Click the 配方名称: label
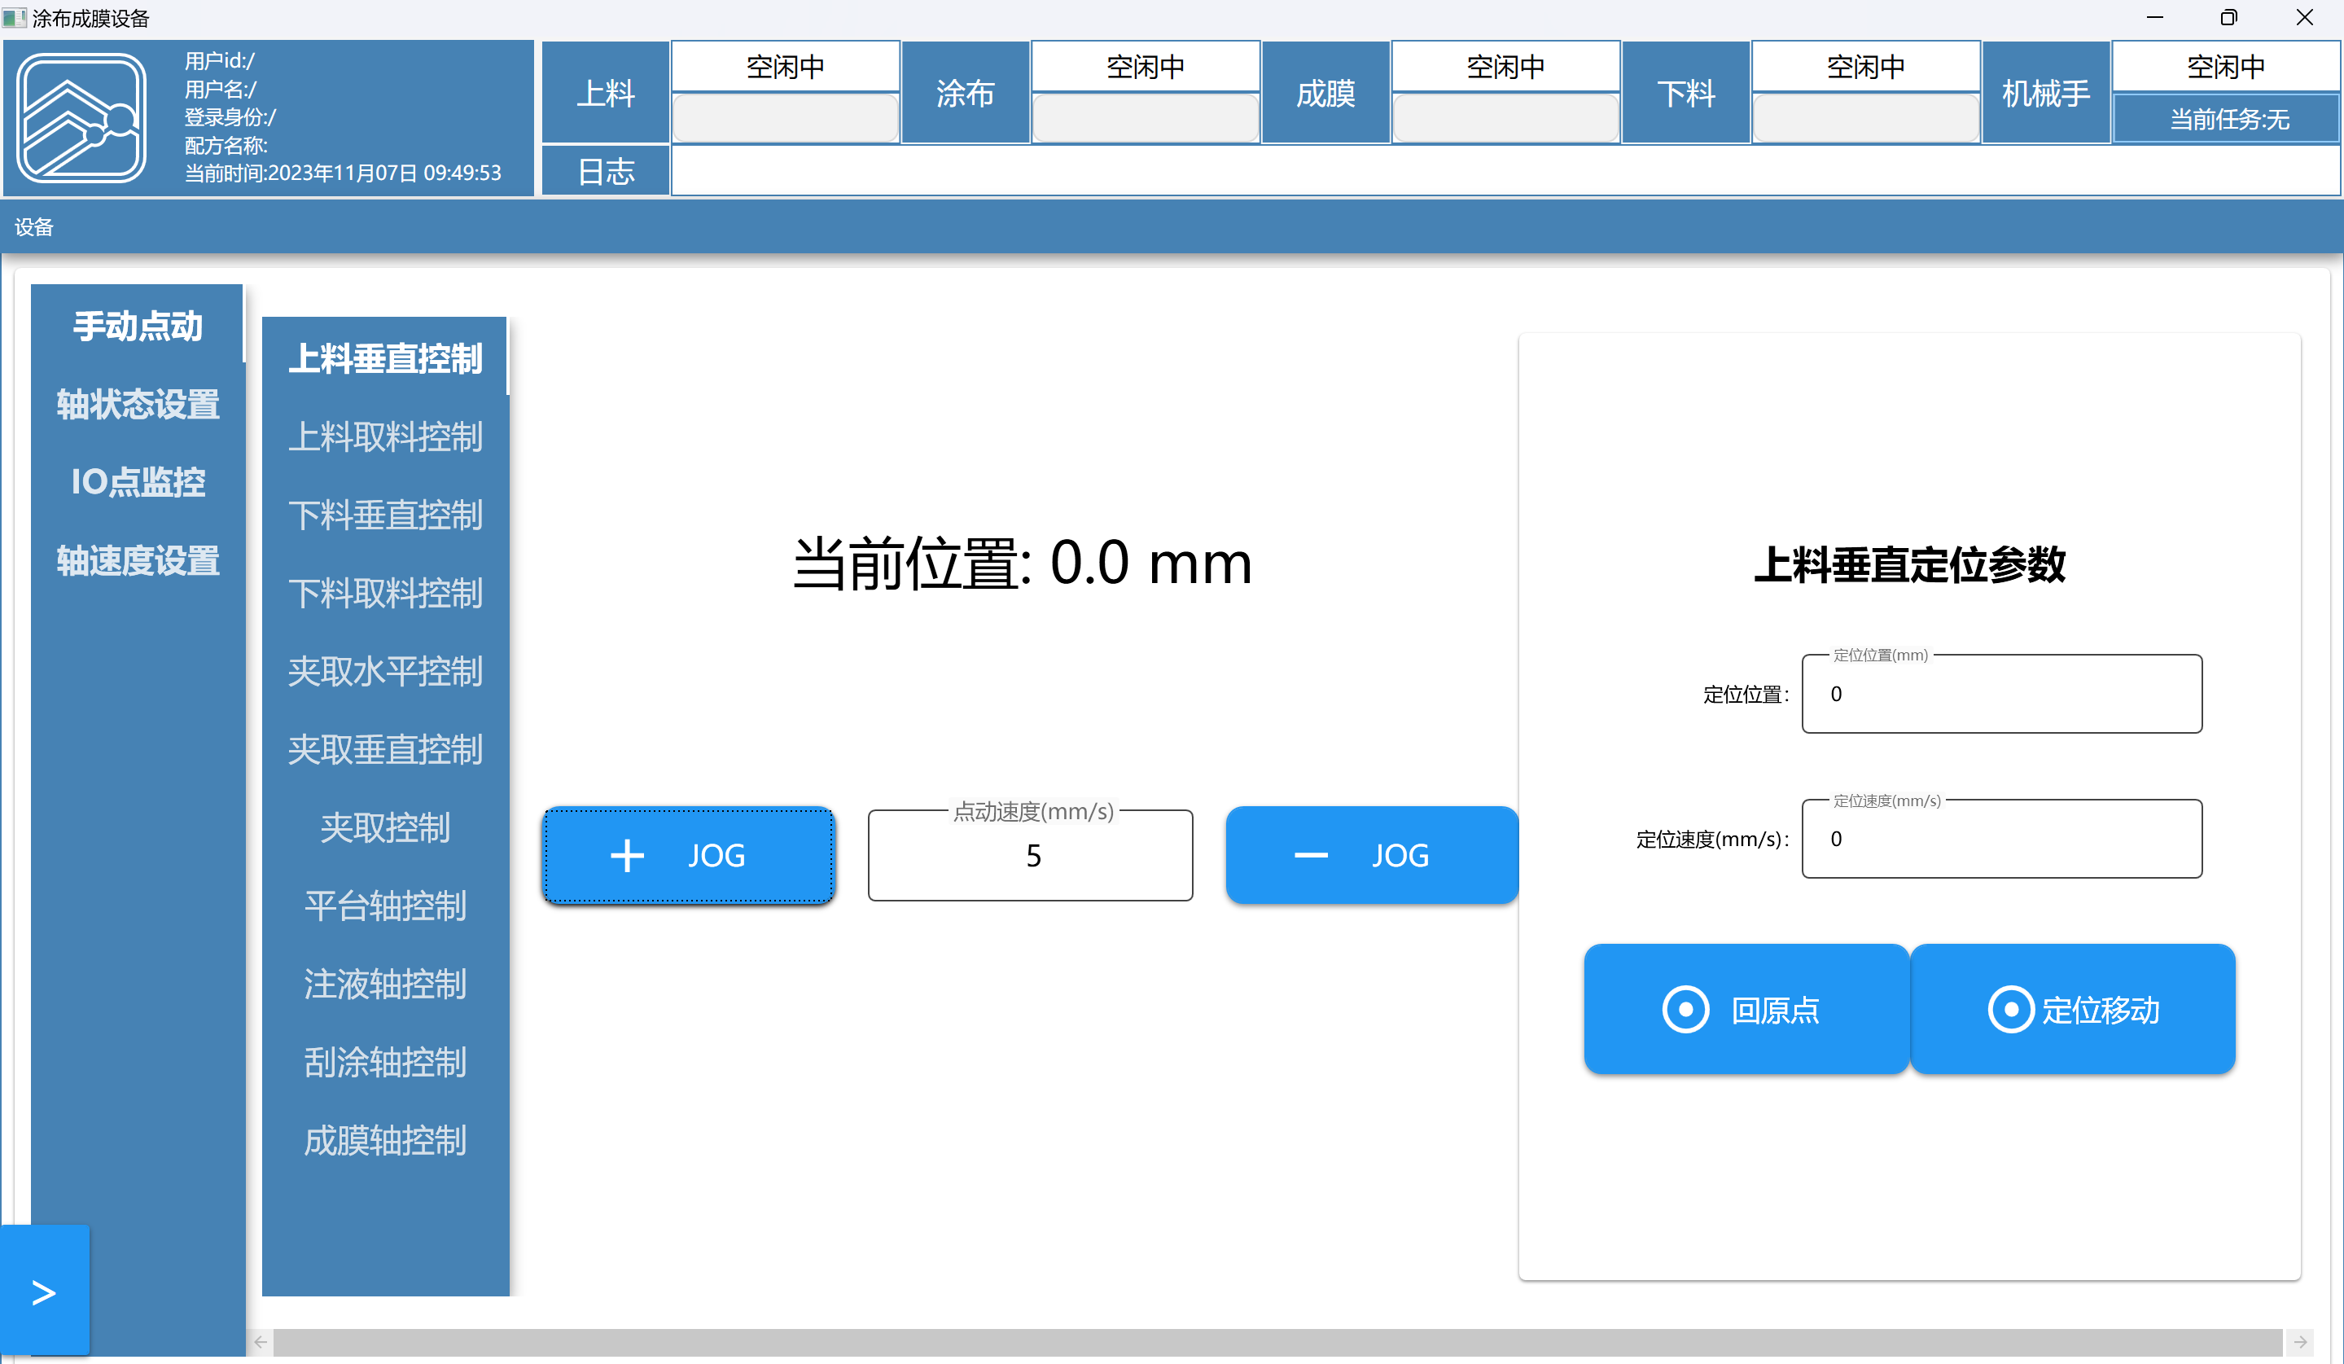This screenshot has width=2344, height=1364. 226,145
